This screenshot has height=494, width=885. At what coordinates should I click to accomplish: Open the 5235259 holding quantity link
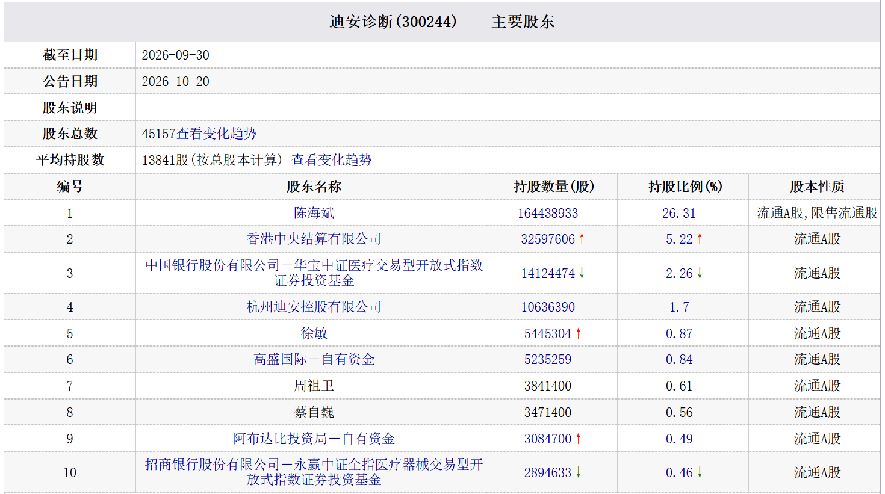[548, 359]
